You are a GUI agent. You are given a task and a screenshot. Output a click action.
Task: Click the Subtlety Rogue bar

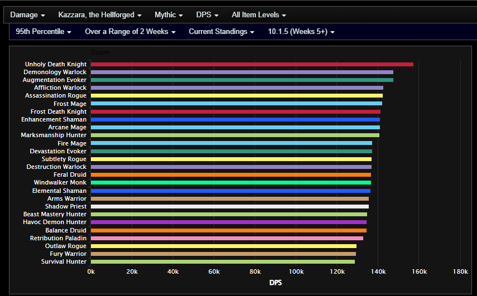[231, 159]
